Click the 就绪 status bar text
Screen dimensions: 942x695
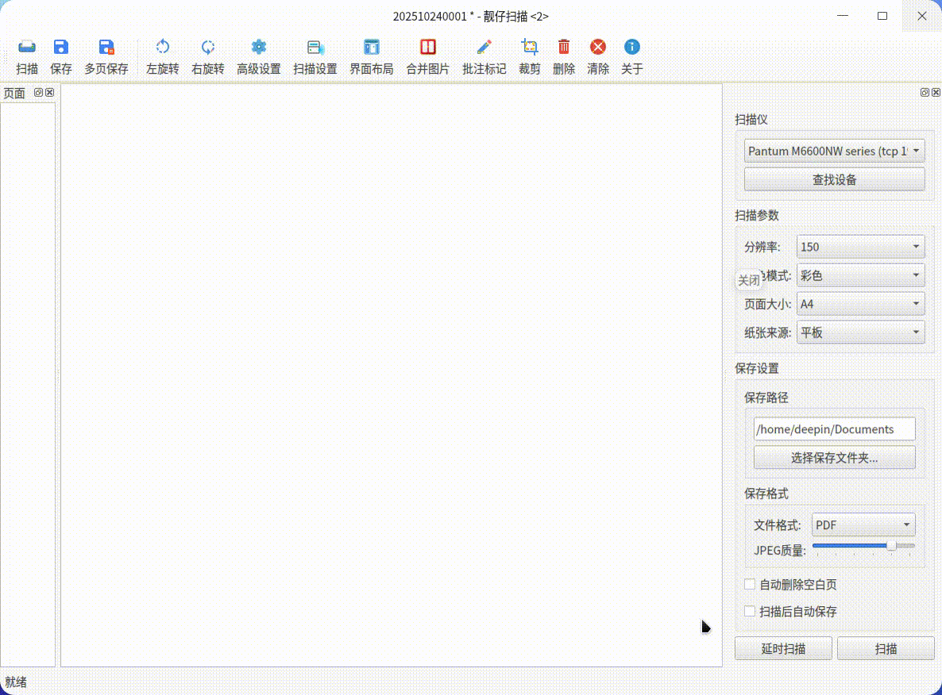pos(16,682)
